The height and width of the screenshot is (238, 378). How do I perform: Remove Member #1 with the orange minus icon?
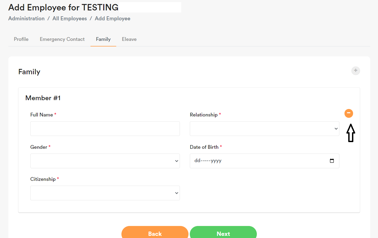[349, 113]
